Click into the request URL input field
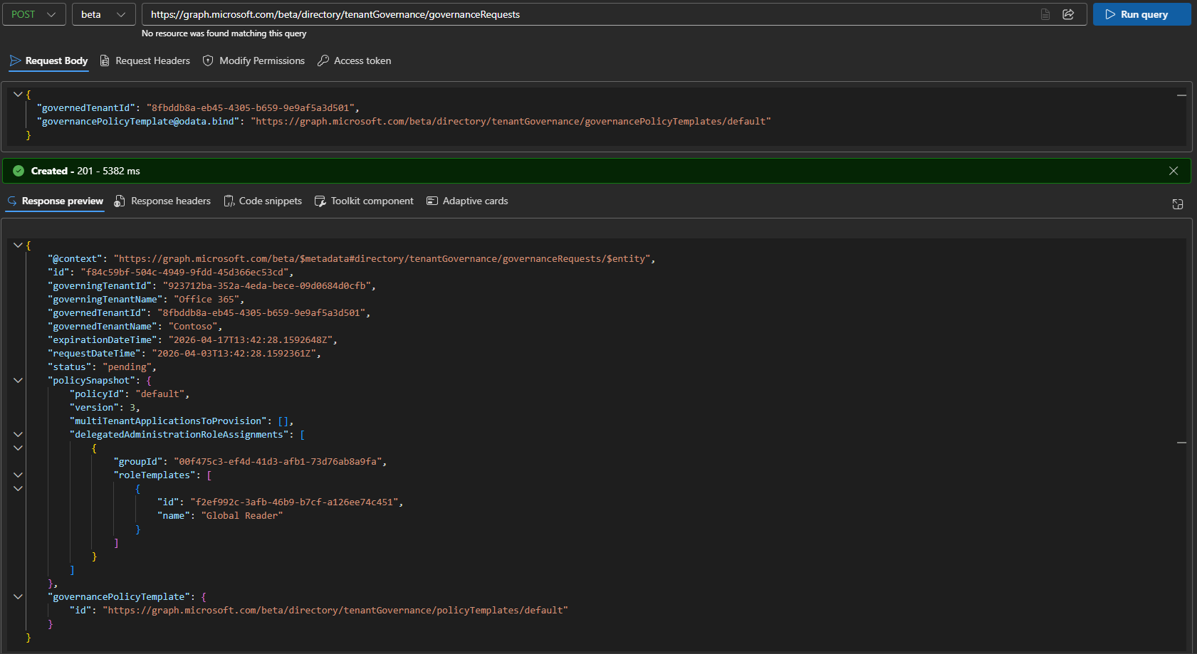1197x654 pixels. (x=584, y=14)
